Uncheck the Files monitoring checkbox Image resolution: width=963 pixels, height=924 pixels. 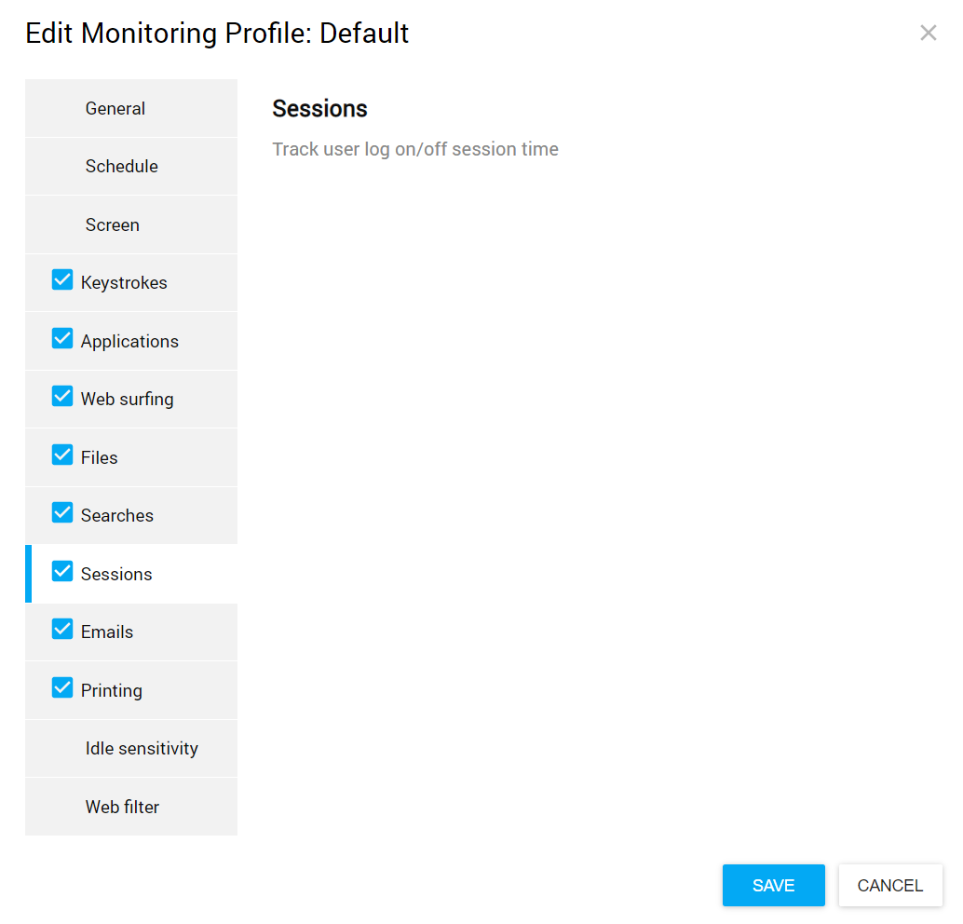[62, 455]
